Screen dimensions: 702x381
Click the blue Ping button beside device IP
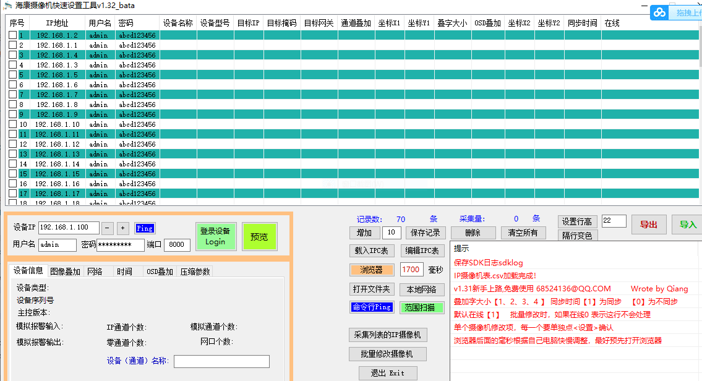point(145,228)
